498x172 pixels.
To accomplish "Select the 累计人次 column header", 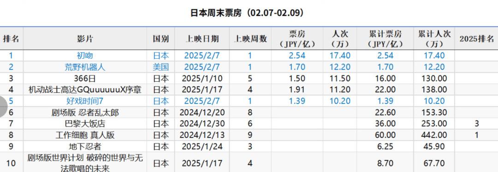I will point(434,39).
